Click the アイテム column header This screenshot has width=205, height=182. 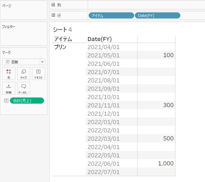tap(63, 39)
